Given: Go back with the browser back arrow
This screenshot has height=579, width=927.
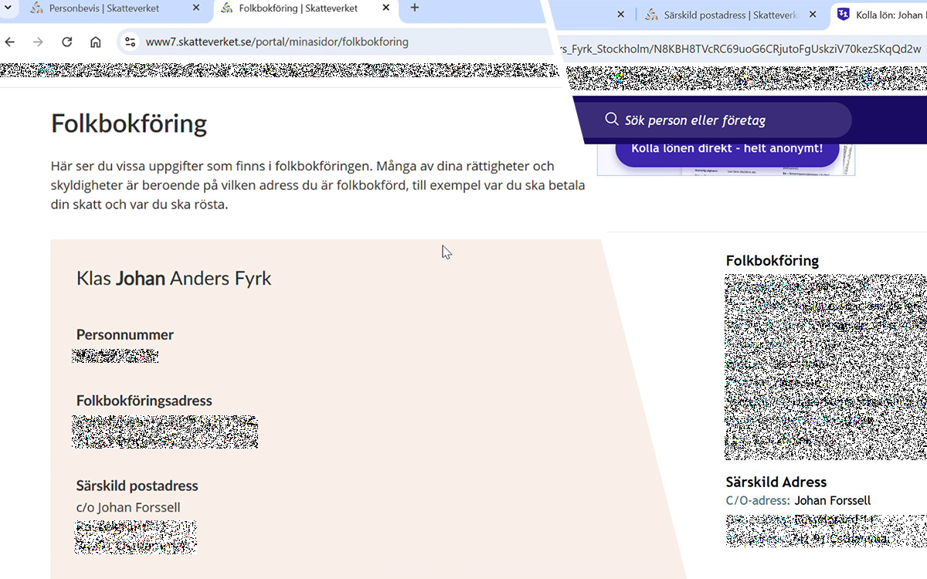Looking at the screenshot, I should pos(10,42).
